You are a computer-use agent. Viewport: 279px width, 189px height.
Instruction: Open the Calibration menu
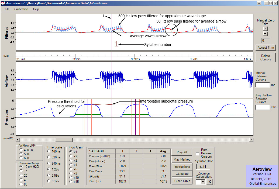pyautogui.click(x=21, y=9)
